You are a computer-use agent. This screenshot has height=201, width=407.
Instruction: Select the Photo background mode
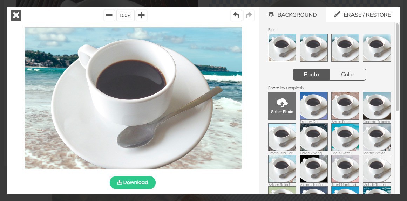point(311,75)
